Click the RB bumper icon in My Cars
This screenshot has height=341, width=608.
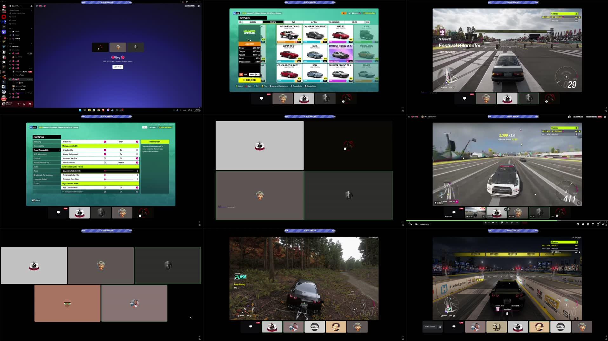(x=367, y=22)
